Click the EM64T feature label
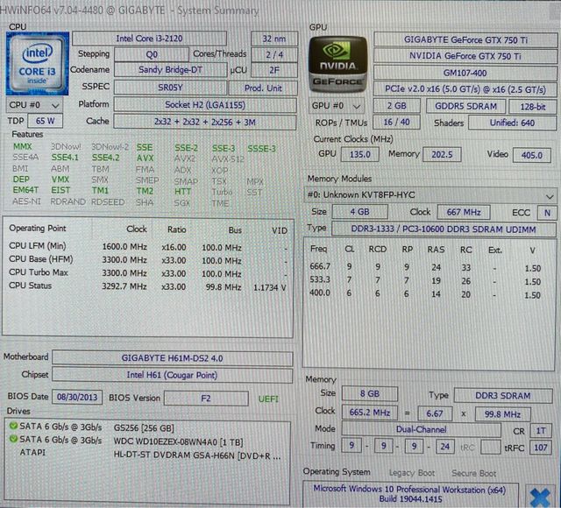Viewport: 561px width, 508px height. pos(25,190)
